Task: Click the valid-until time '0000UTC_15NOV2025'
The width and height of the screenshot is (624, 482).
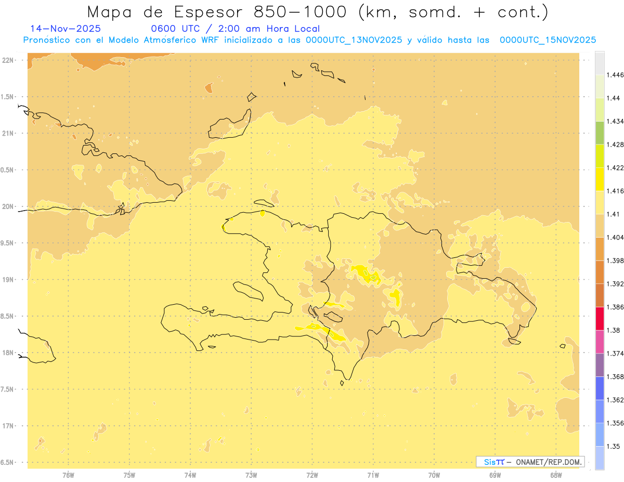Action: click(x=548, y=40)
